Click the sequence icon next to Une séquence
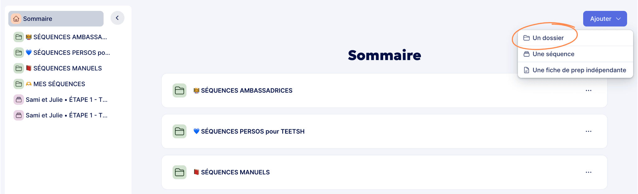 point(526,54)
